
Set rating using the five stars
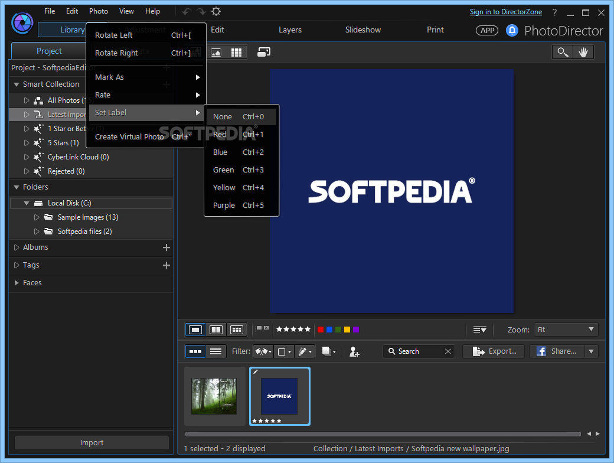pos(293,329)
